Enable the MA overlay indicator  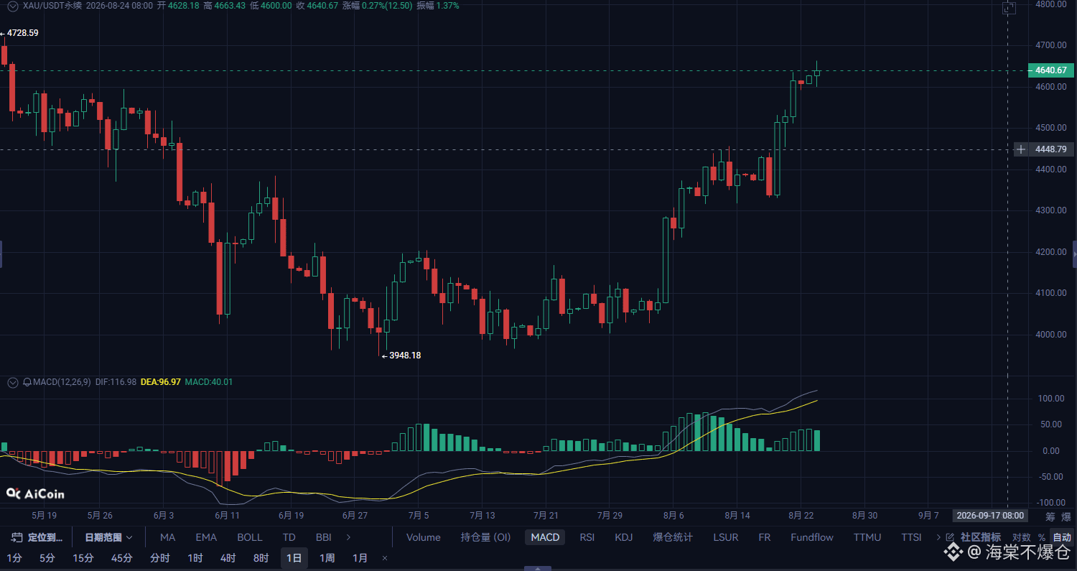point(167,537)
